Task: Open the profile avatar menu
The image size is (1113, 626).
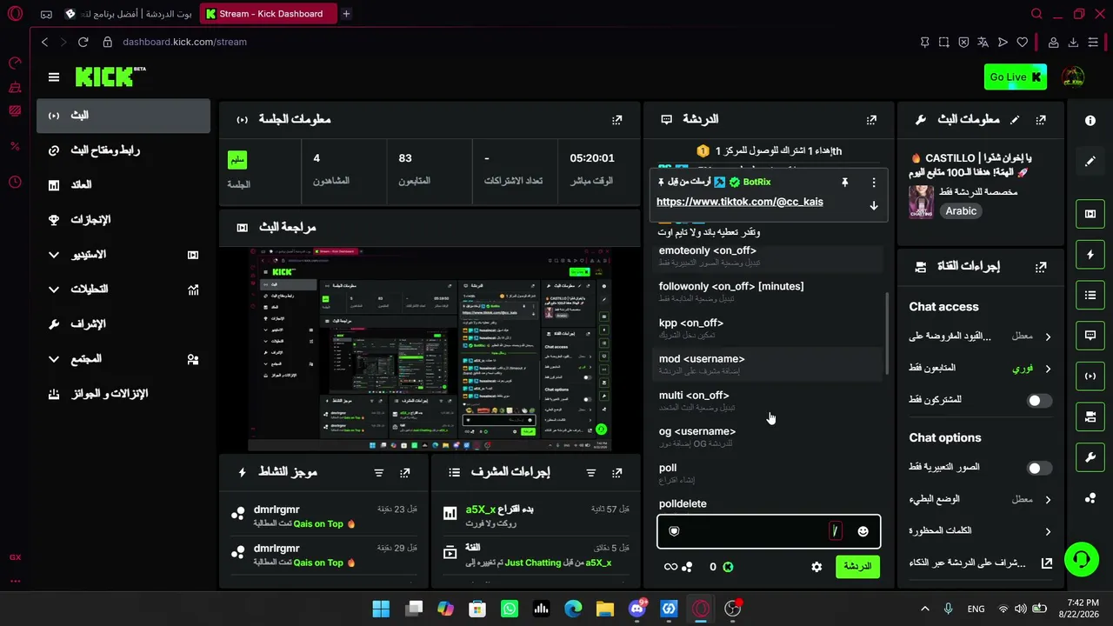Action: point(1073,77)
